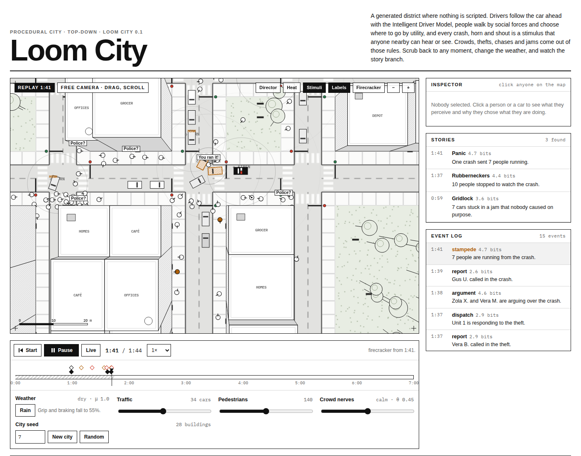Toggle Rain weather
This screenshot has width=581, height=456.
pyautogui.click(x=25, y=410)
